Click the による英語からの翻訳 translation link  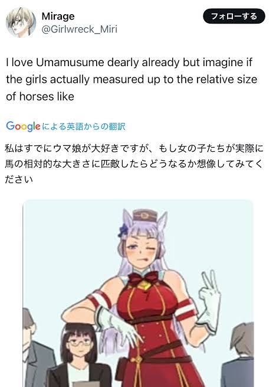pyautogui.click(x=84, y=126)
